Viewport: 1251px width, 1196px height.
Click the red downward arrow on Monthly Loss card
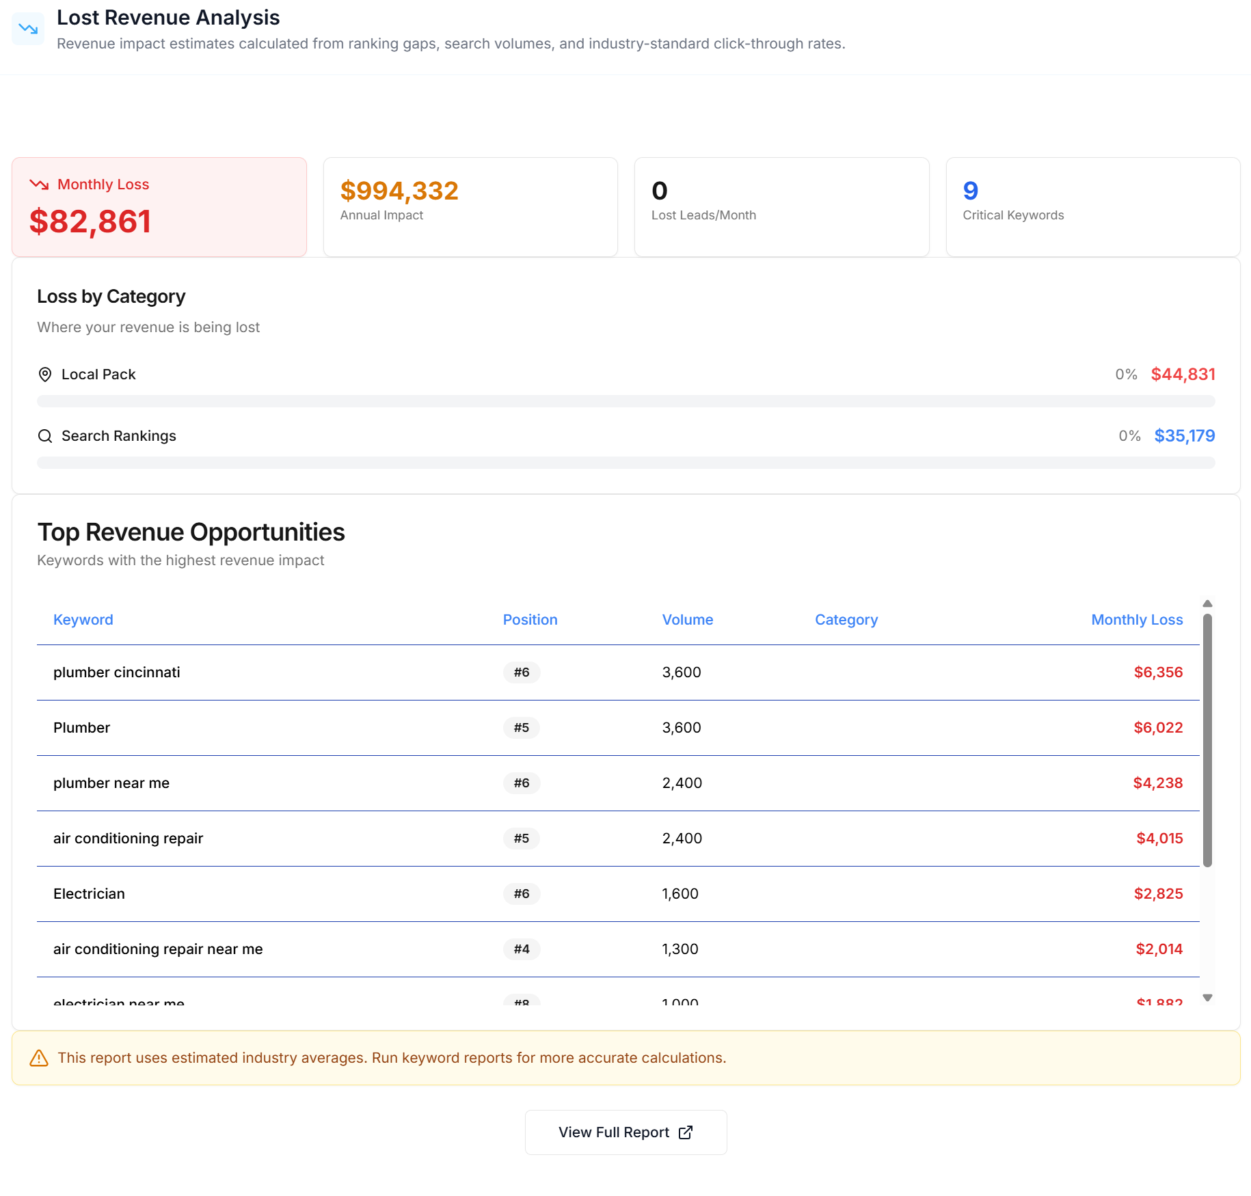point(40,185)
